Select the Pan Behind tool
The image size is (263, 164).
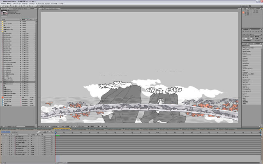16,6
